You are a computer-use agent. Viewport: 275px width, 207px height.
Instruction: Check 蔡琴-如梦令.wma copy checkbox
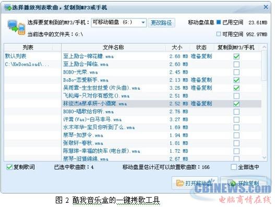click(x=236, y=136)
